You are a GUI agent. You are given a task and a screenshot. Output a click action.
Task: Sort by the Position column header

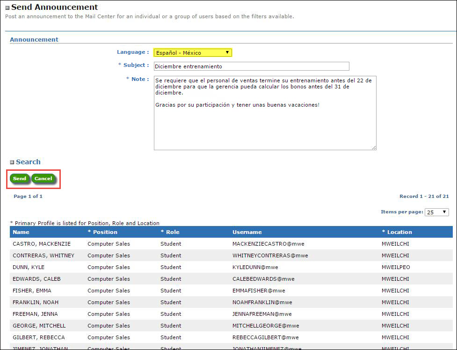pos(104,232)
